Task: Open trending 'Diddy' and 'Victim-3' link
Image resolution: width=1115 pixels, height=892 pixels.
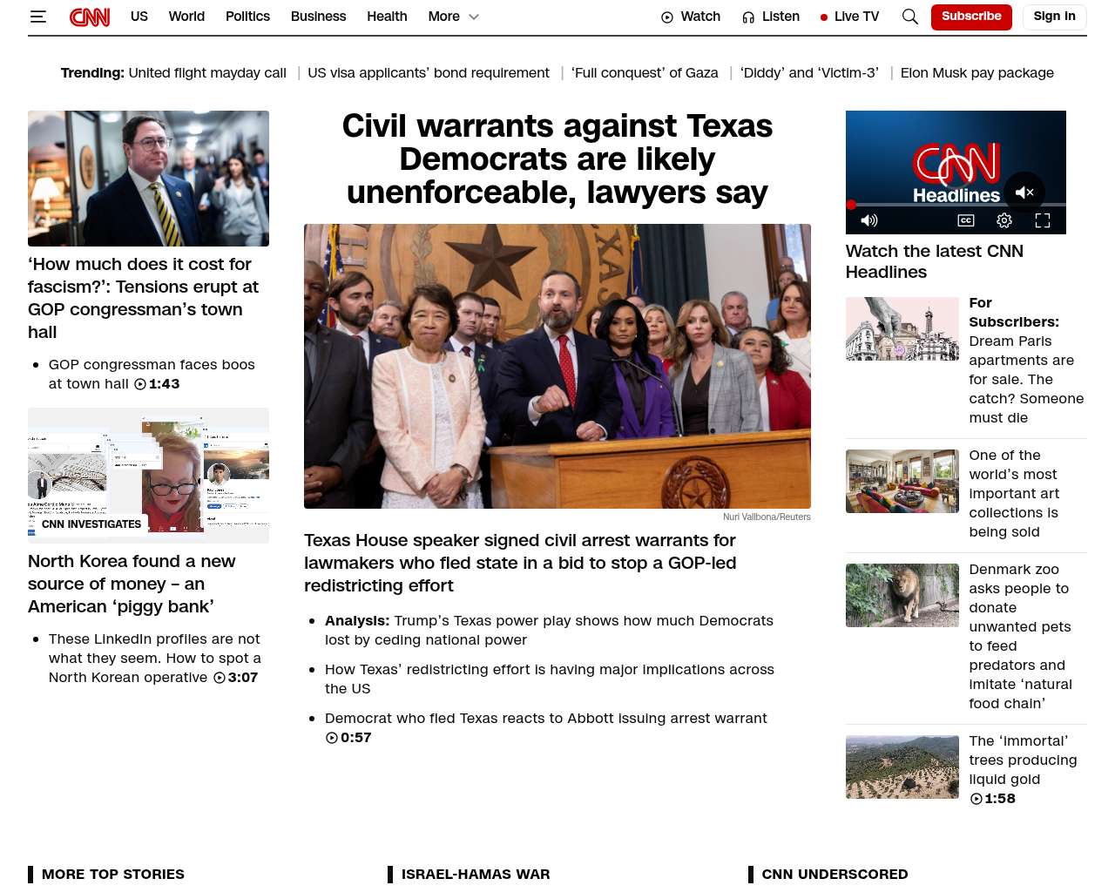Action: tap(809, 73)
